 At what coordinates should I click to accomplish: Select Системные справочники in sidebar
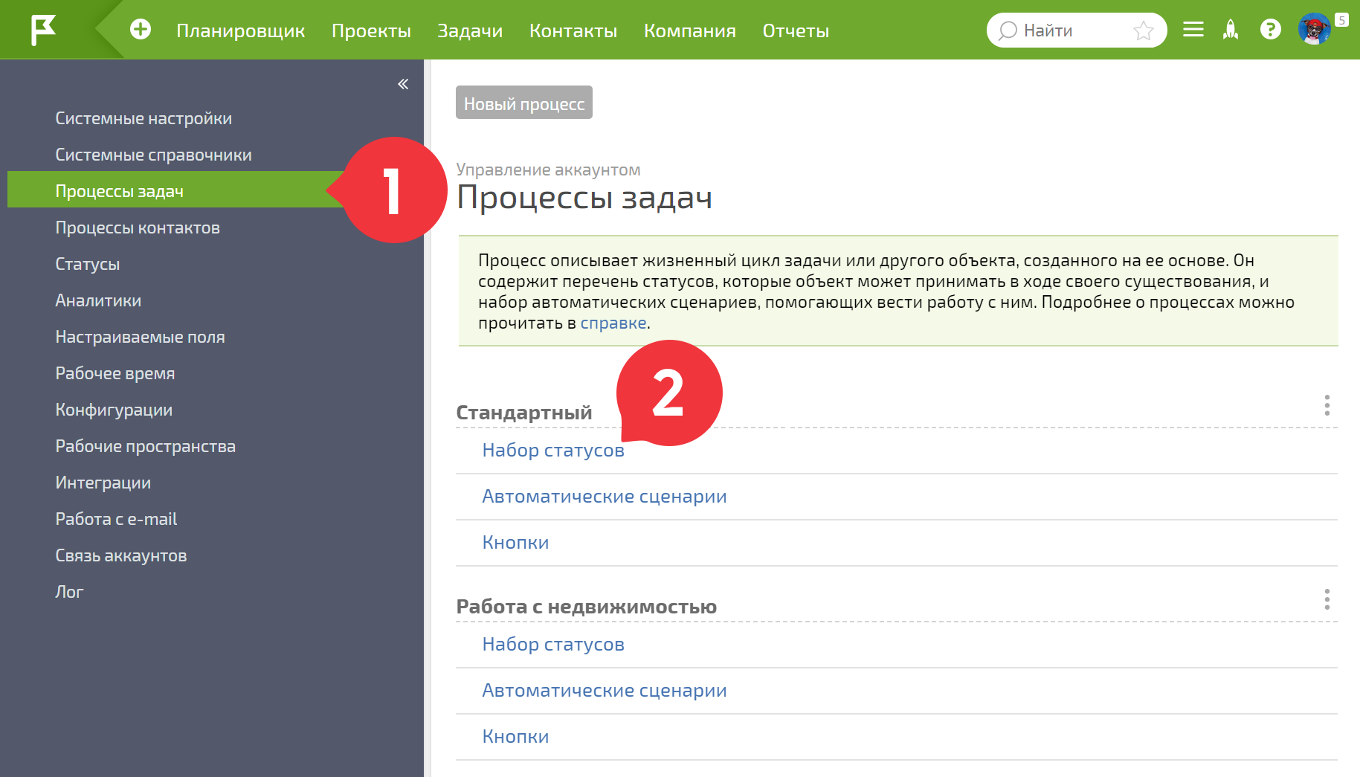[153, 155]
